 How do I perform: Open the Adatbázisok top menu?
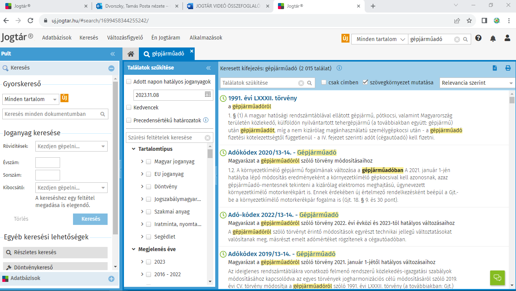57,38
